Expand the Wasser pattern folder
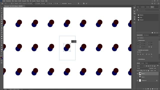Image resolution: width=160 pixels, height=90 pixels. coord(137,20)
